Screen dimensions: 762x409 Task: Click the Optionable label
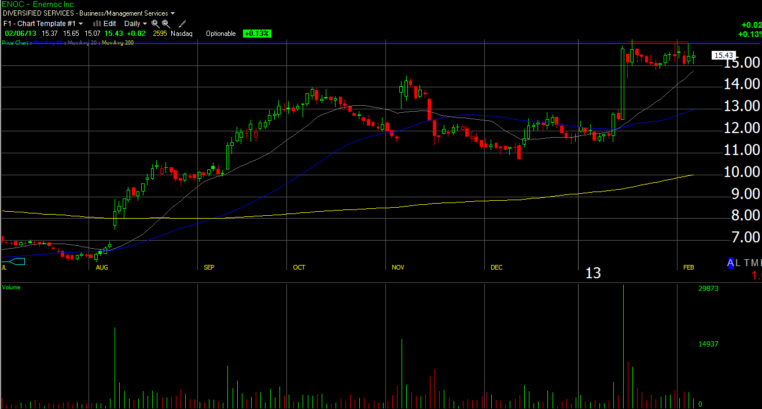coord(221,34)
